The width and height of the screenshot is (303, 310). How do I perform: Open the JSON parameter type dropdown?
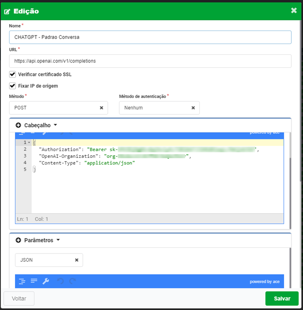pyautogui.click(x=49, y=260)
